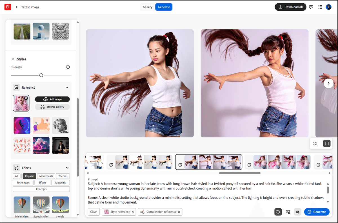The height and width of the screenshot is (223, 338).
Task: Click the prompt box scroll-down arrow
Action: (328, 202)
